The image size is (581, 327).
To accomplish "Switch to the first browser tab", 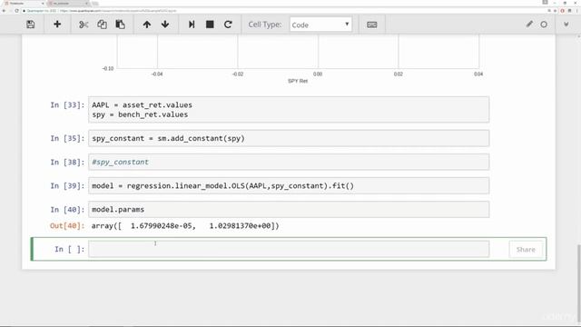I will pos(23,3).
